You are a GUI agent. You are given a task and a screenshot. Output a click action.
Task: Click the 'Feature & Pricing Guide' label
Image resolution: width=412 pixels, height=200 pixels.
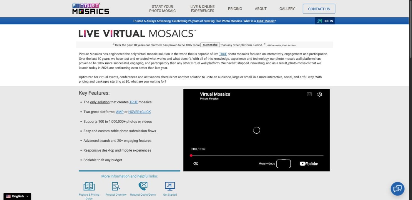point(89,196)
